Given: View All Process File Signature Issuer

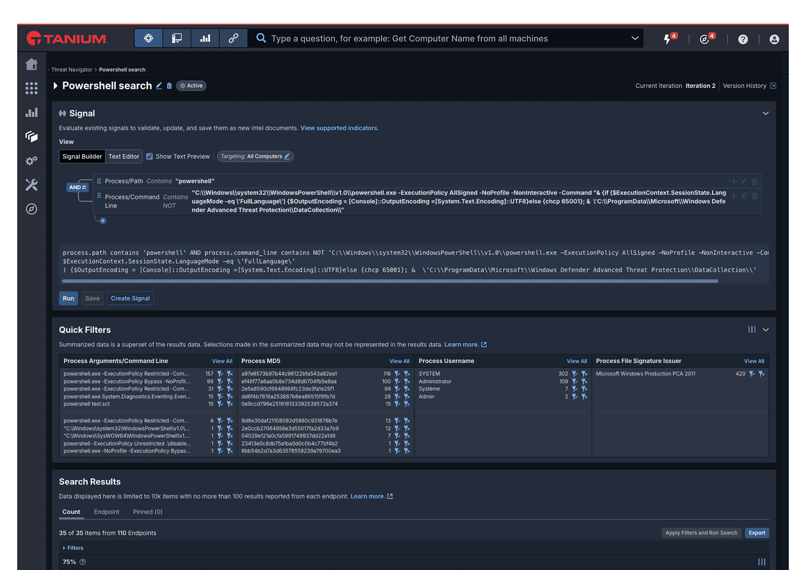Looking at the screenshot, I should coord(754,361).
